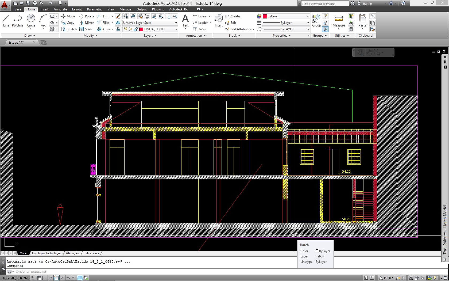
Task: Activate the Copy command
Action: pos(68,23)
